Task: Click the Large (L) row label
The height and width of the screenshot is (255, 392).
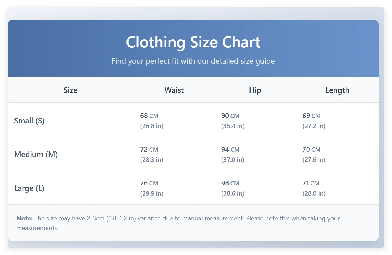Action: [29, 188]
